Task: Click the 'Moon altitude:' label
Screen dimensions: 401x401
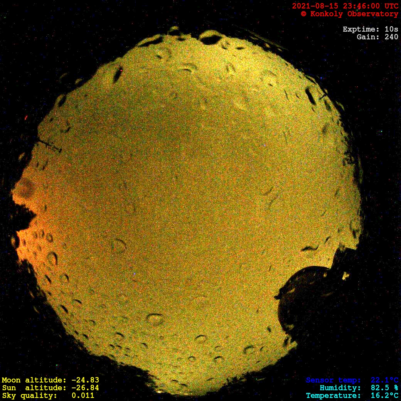Action: pos(32,380)
